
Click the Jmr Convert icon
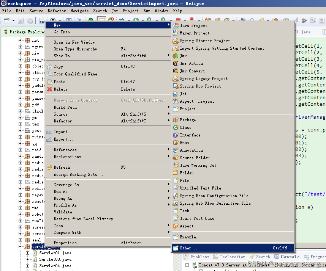(x=176, y=71)
